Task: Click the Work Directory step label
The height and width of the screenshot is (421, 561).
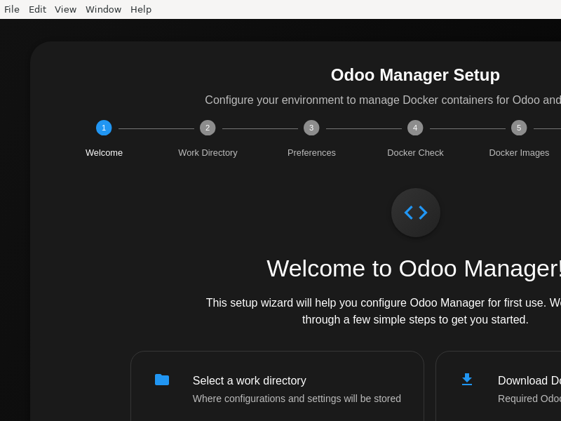Action: 208,153
